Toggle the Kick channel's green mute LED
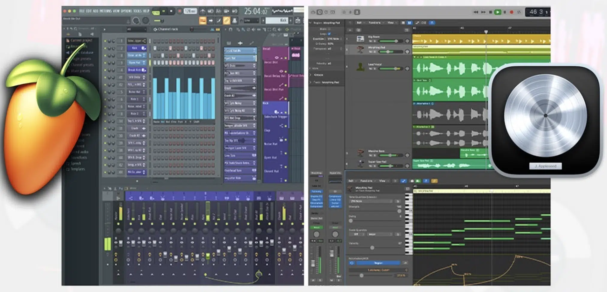Screen dimensions: 607x292 [105, 48]
